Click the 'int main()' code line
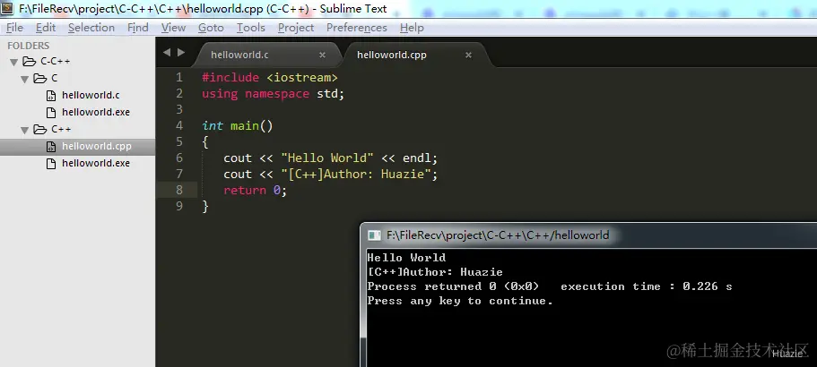The image size is (817, 367). pos(237,126)
